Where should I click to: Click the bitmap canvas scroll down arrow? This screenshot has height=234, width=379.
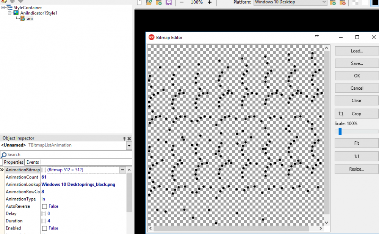327,223
